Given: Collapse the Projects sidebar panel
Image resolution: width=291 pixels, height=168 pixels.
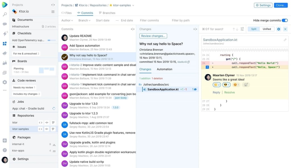Looking at the screenshot, I should pyautogui.click(x=53, y=5).
